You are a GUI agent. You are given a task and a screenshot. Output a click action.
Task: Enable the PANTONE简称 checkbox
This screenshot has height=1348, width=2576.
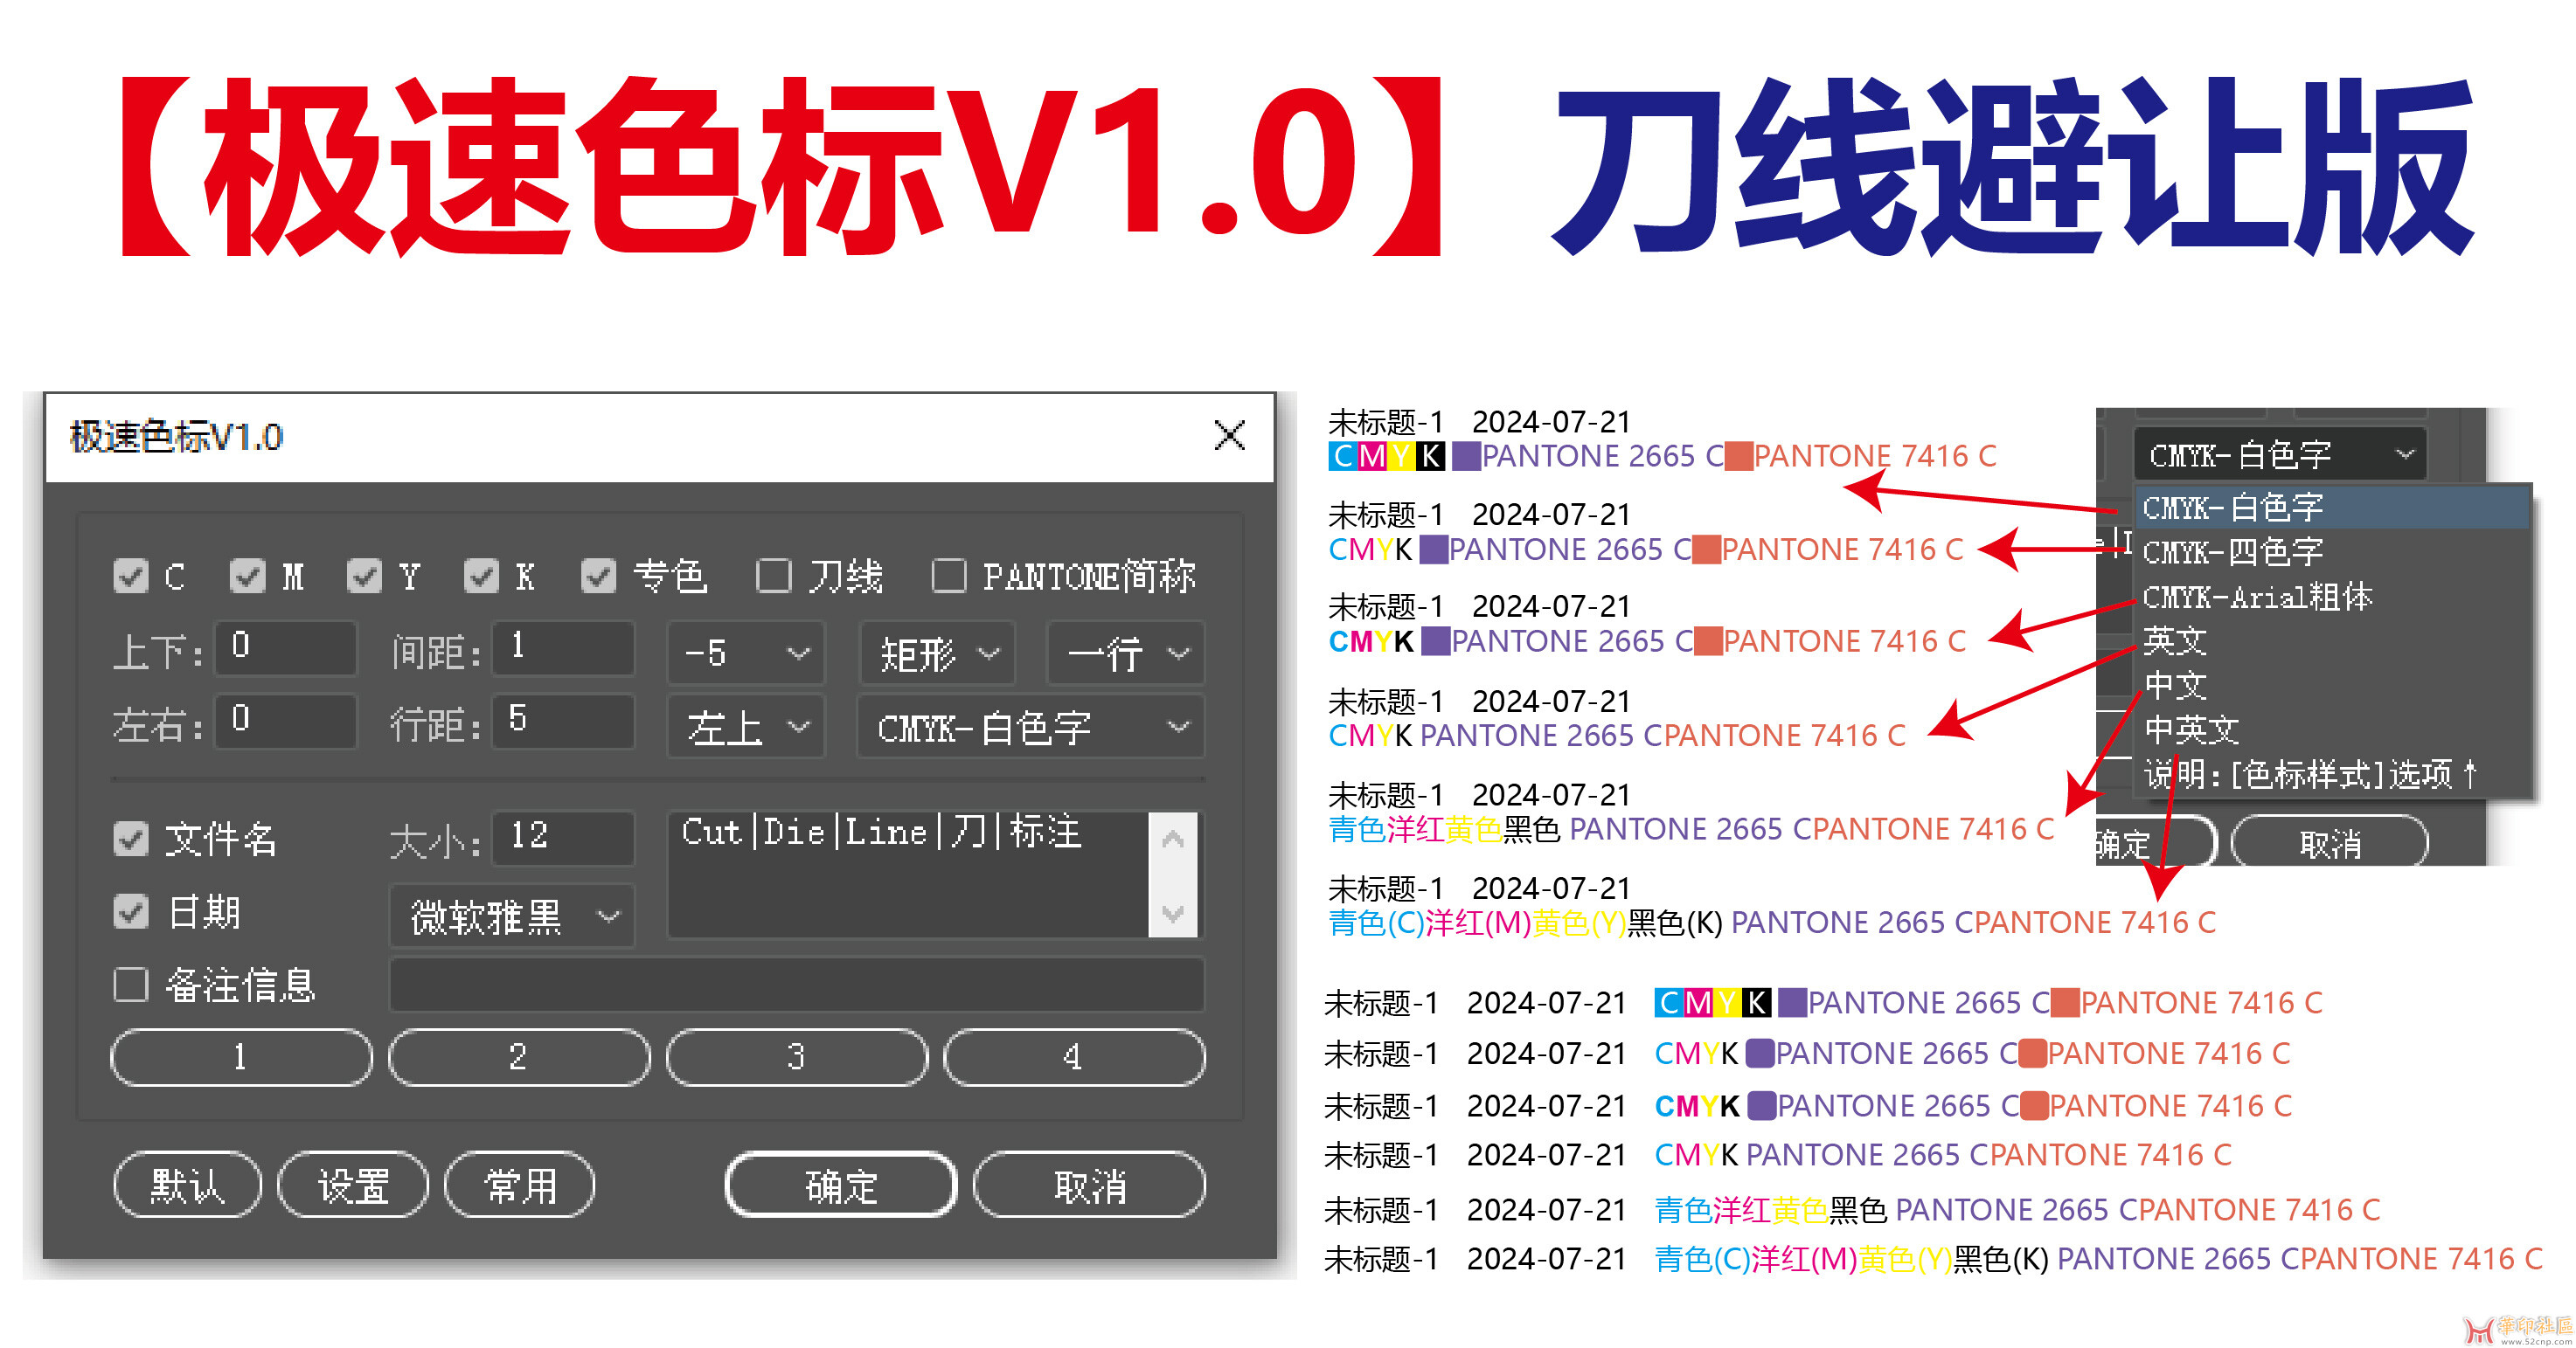coord(948,576)
